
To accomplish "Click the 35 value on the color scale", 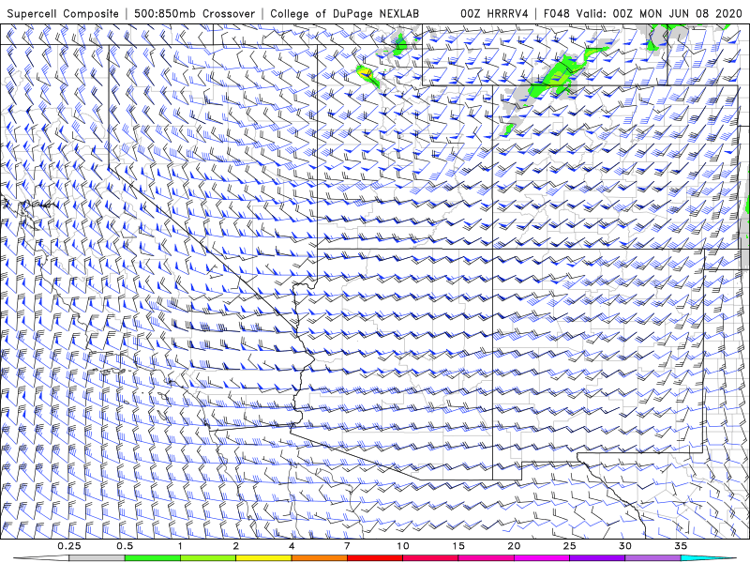I will click(x=681, y=546).
